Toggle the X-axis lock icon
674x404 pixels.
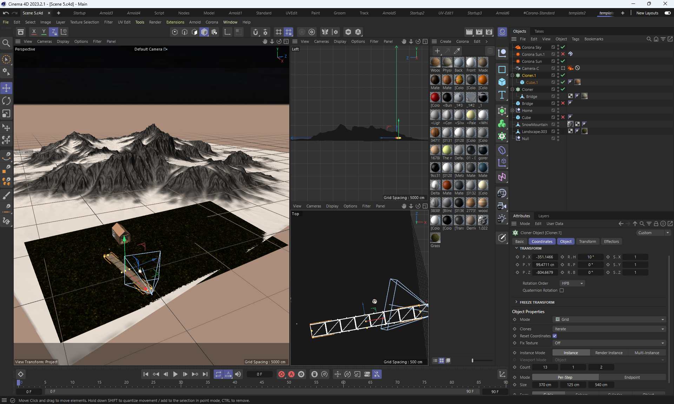tap(34, 32)
